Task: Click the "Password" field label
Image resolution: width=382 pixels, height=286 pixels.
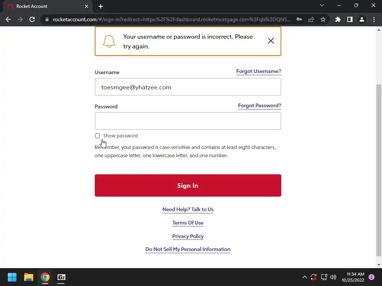Action: pos(106,107)
